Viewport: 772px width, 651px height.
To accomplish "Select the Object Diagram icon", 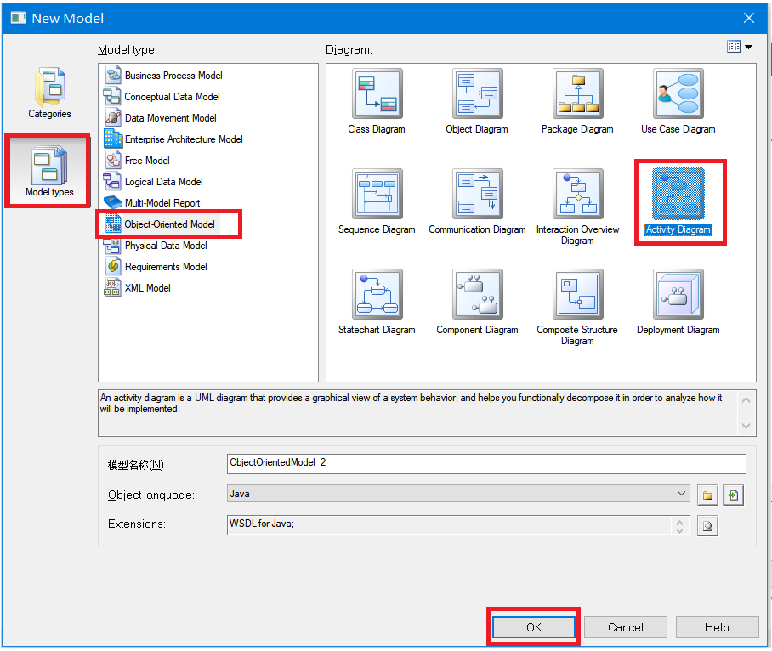I will click(477, 93).
